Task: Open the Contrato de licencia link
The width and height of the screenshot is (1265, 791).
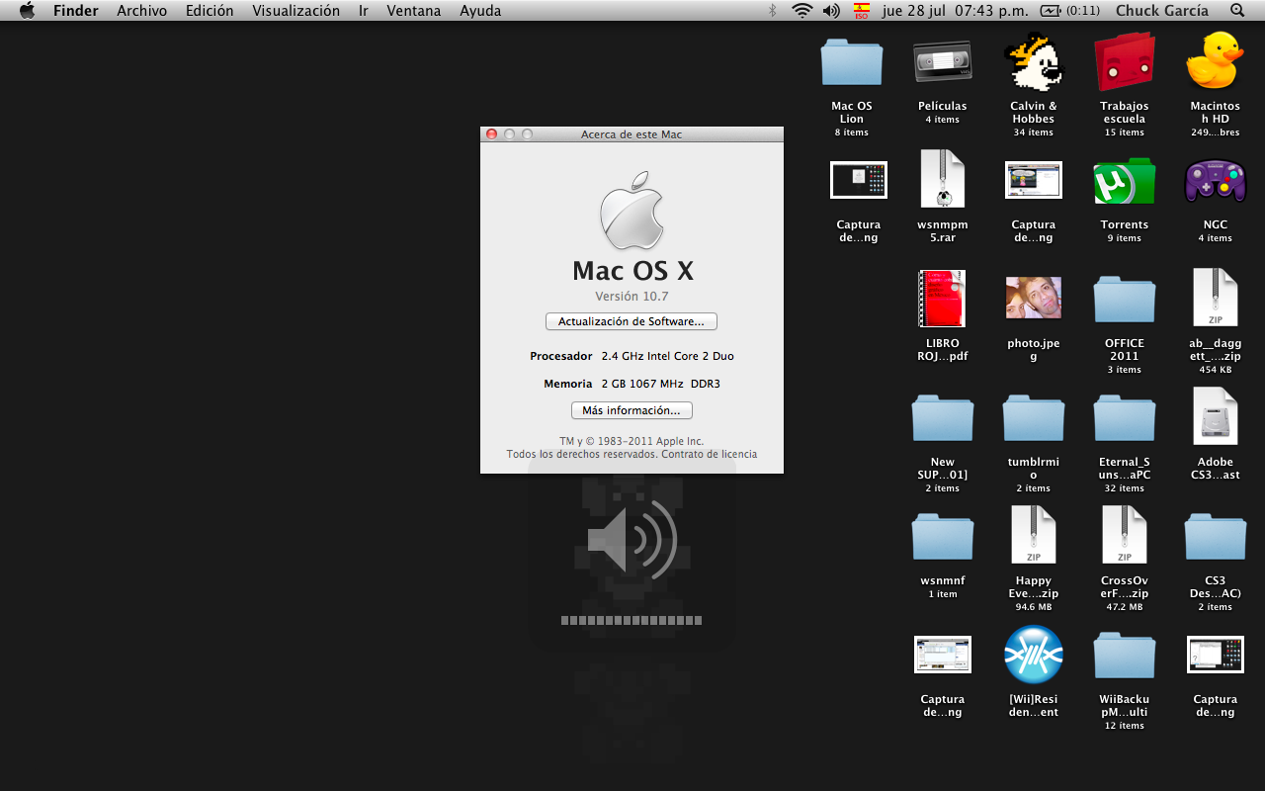Action: [x=709, y=455]
